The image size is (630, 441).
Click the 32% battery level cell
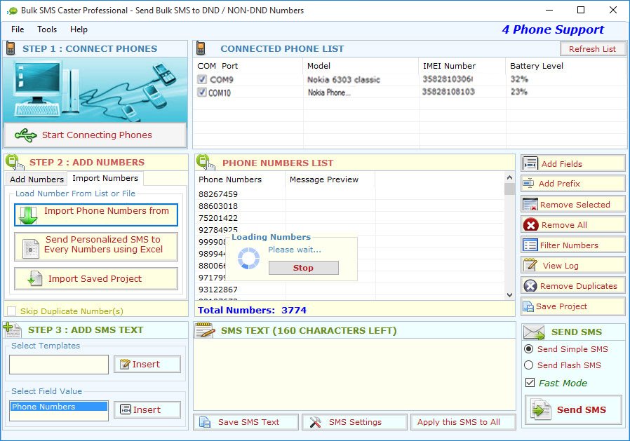(x=519, y=79)
